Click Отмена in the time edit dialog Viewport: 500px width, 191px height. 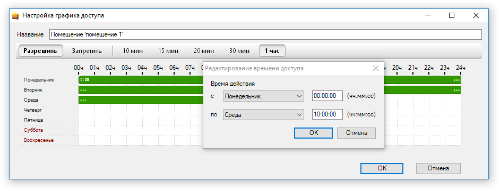coord(356,133)
